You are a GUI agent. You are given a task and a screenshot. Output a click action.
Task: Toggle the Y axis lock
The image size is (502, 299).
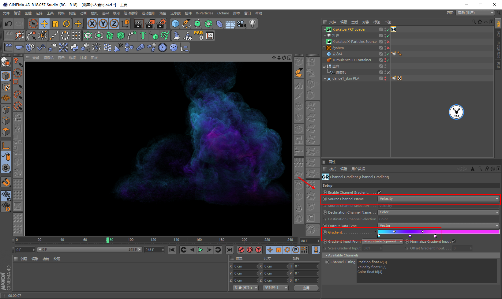(x=103, y=24)
